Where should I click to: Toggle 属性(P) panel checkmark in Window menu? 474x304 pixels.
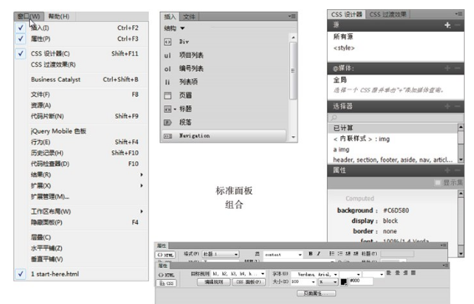[x=21, y=38]
